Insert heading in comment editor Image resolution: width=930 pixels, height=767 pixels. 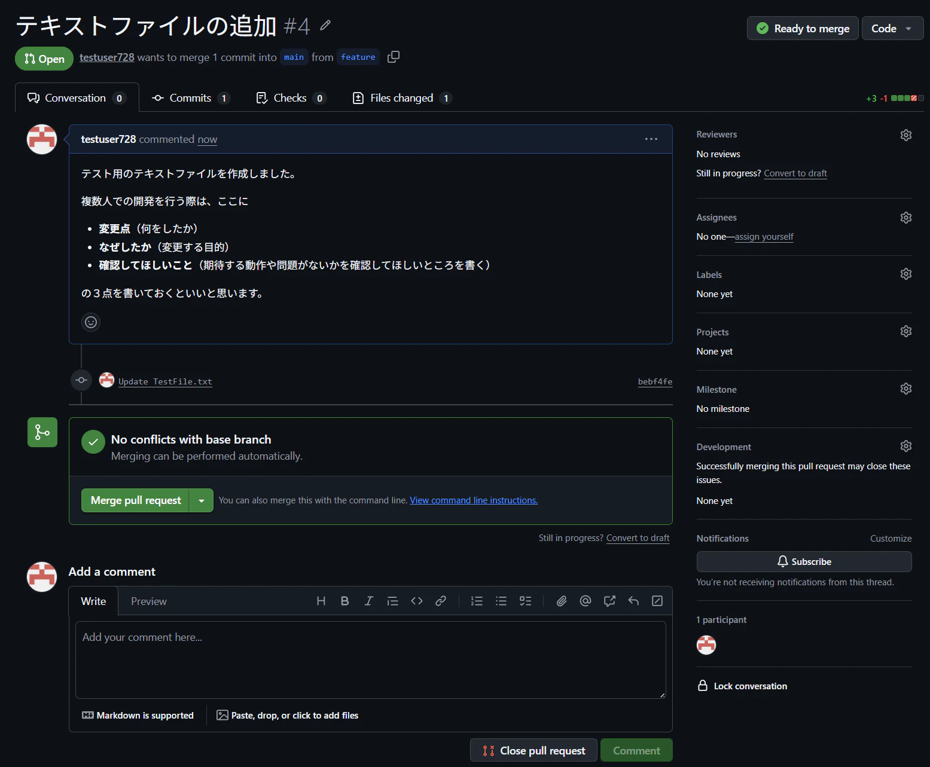pyautogui.click(x=321, y=601)
